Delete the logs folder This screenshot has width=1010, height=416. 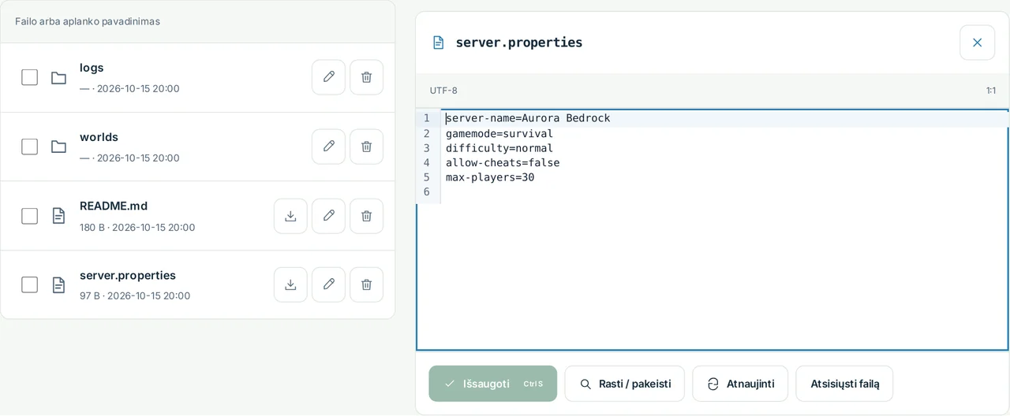coord(366,77)
